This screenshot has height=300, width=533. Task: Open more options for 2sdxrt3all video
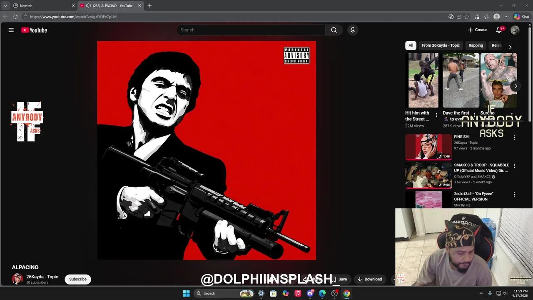[x=515, y=195]
